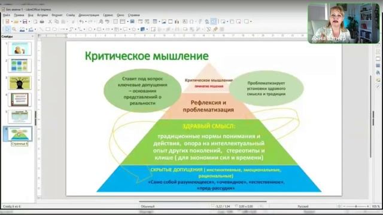
Task: Click the Insert Chart icon
Action: [x=177, y=21]
